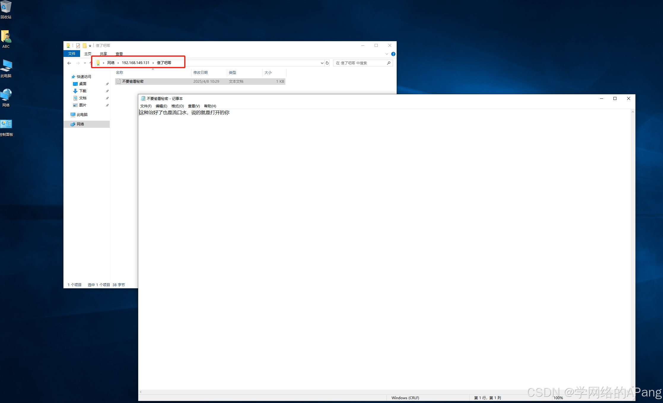Select 下载 in quick access sidebar
Screen dimensions: 663x403
tap(83, 91)
